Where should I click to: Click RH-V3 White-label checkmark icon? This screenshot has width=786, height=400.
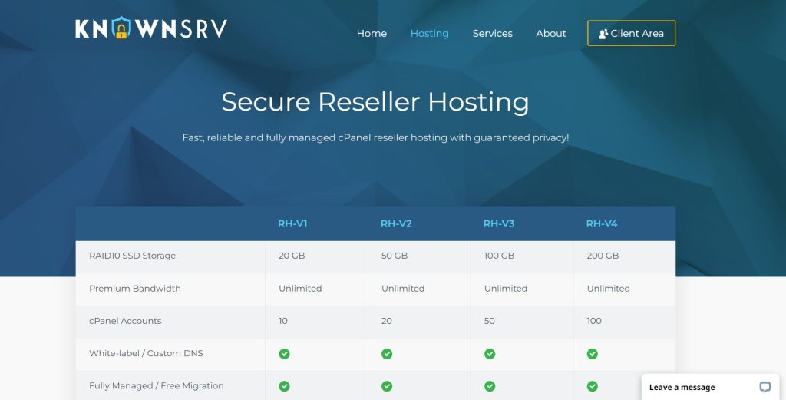490,354
